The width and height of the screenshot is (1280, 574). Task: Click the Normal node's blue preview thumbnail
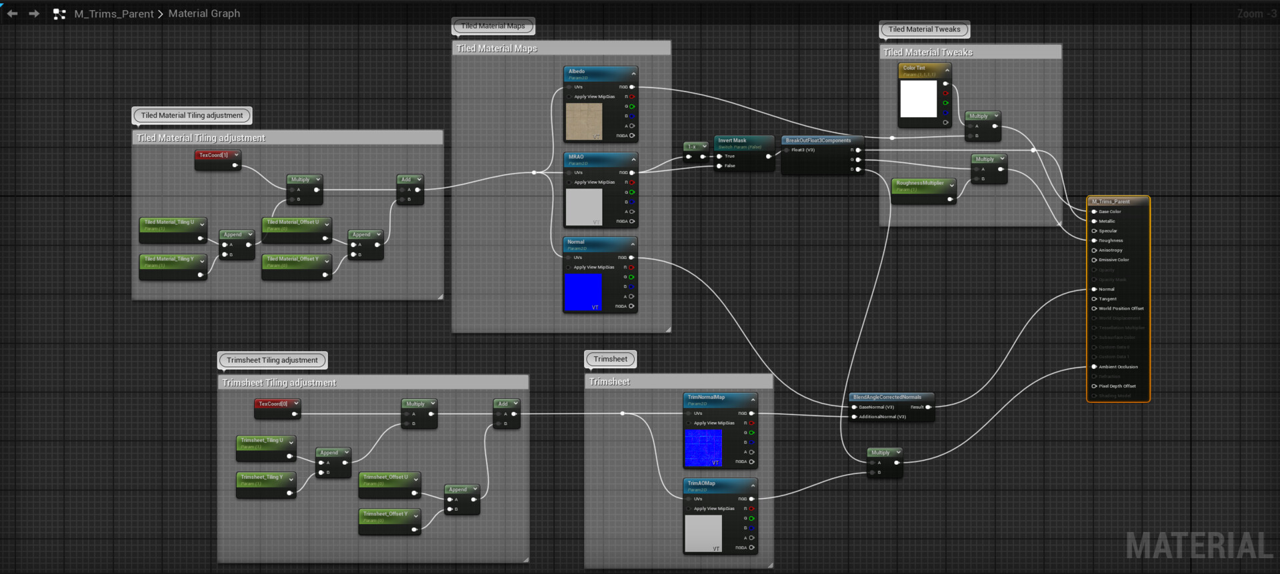583,292
